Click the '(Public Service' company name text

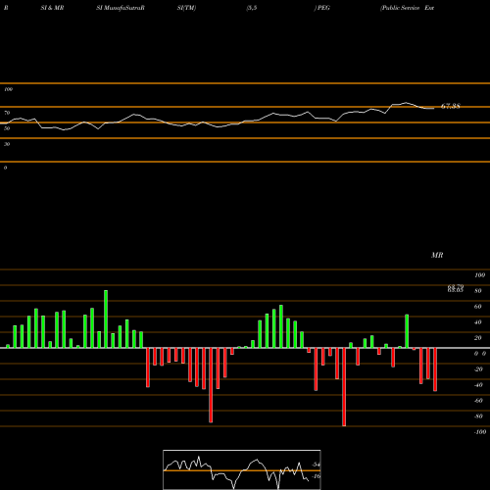400,8
